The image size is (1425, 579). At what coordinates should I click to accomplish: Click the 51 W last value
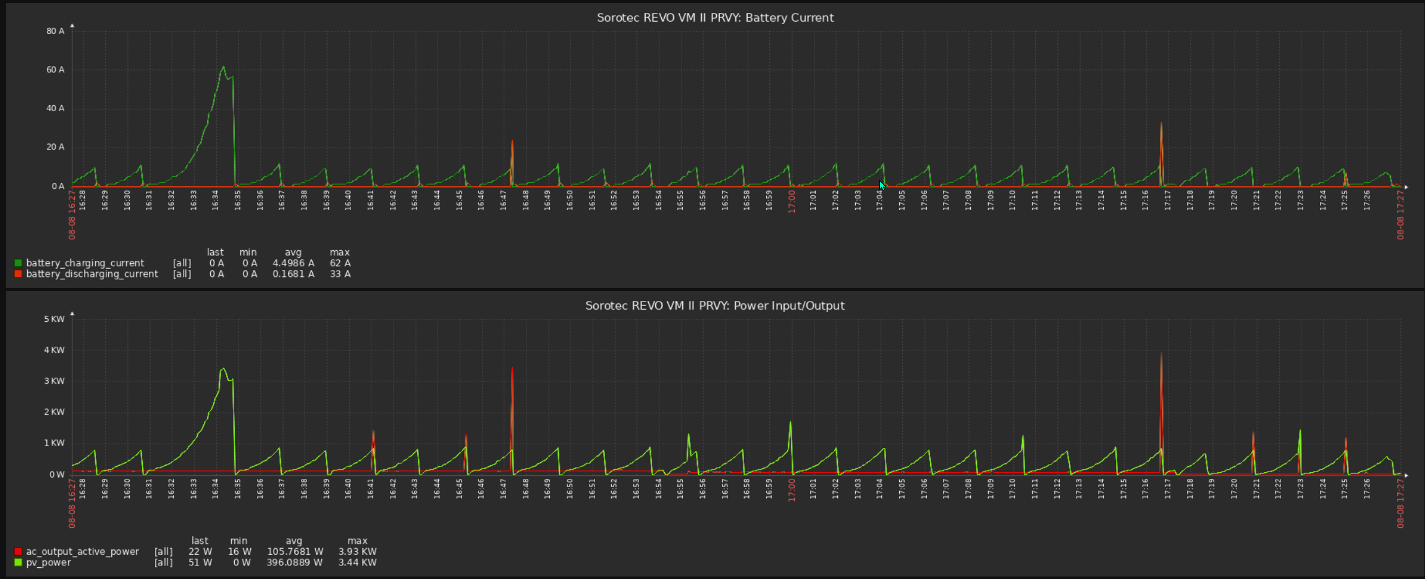pos(200,562)
